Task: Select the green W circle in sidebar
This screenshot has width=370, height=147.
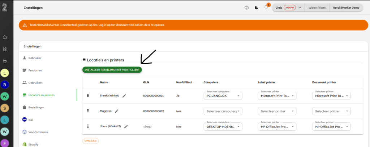Action: point(4,96)
